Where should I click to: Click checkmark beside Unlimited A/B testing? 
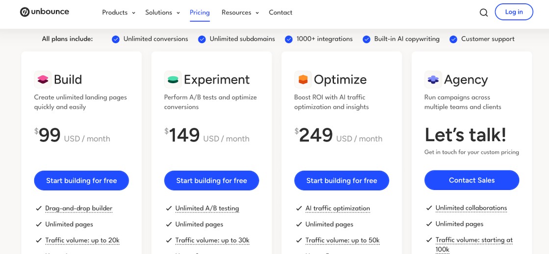pyautogui.click(x=169, y=208)
